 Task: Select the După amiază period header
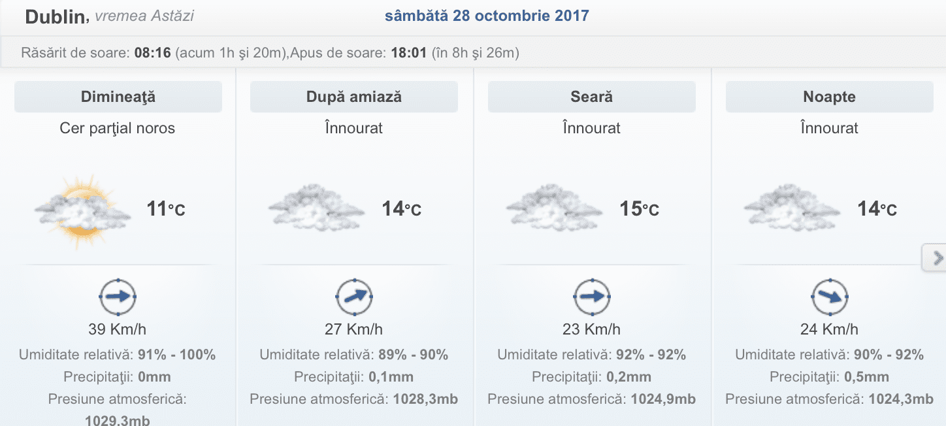point(354,97)
